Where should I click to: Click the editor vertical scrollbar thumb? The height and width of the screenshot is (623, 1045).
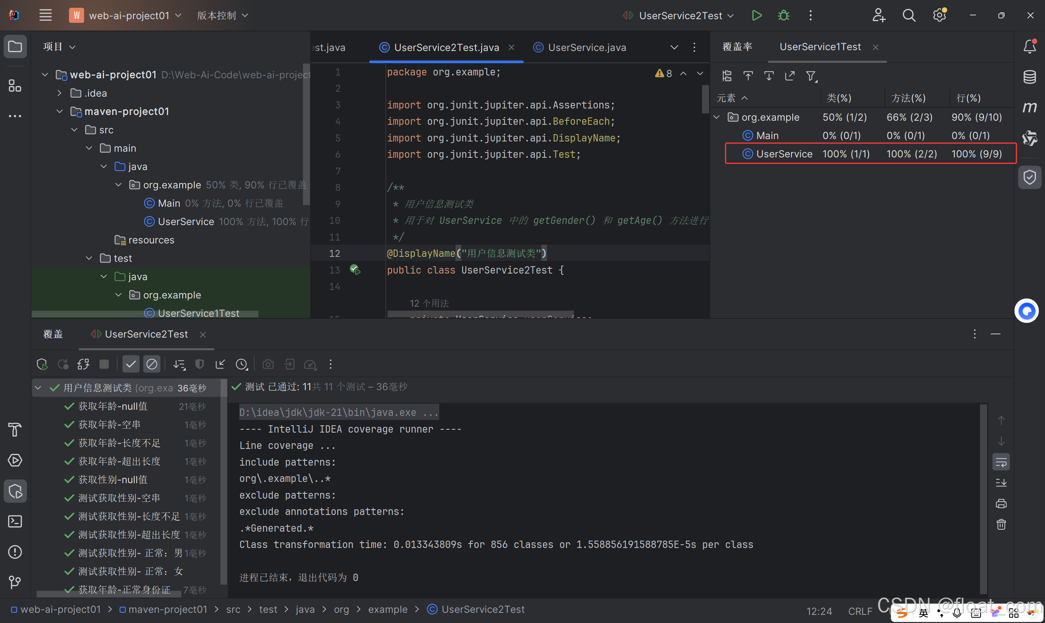click(x=705, y=99)
